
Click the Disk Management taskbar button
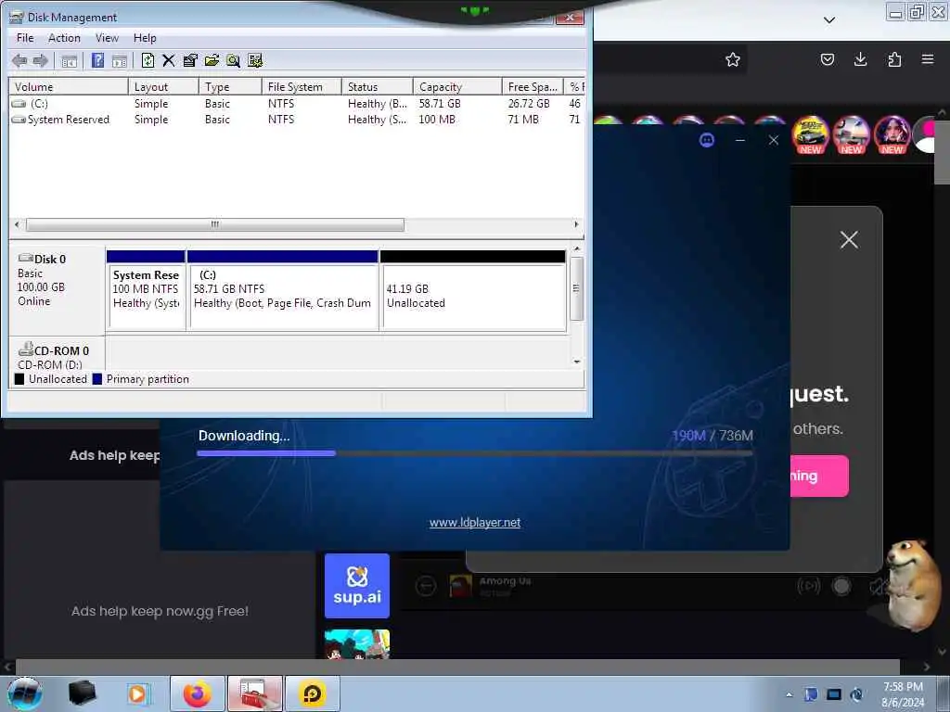[255, 693]
